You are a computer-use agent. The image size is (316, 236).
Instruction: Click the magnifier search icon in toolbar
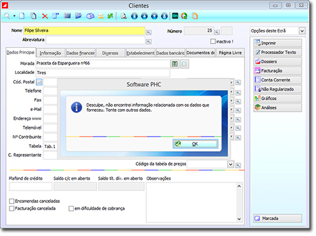point(7,16)
